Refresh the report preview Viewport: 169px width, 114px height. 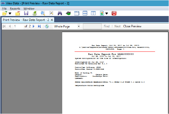[47, 26]
